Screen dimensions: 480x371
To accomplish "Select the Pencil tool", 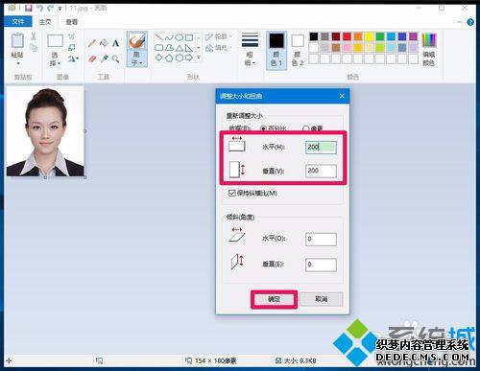I will (x=92, y=43).
